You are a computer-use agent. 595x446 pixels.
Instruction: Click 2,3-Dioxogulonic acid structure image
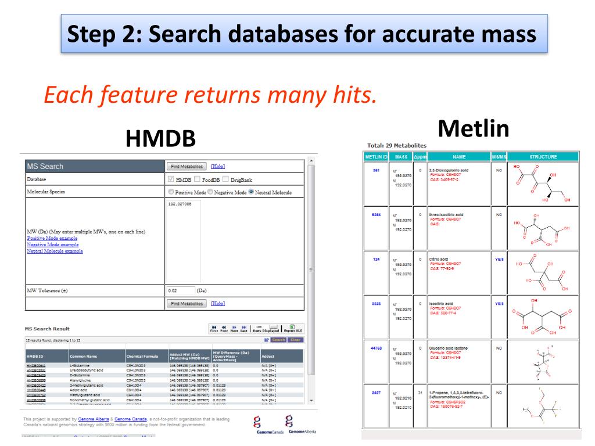543,183
